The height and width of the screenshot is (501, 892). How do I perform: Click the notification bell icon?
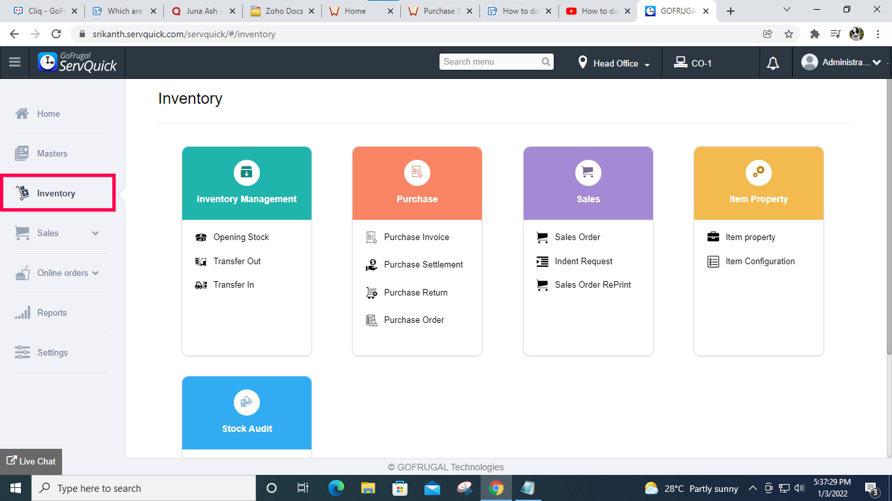pyautogui.click(x=773, y=63)
